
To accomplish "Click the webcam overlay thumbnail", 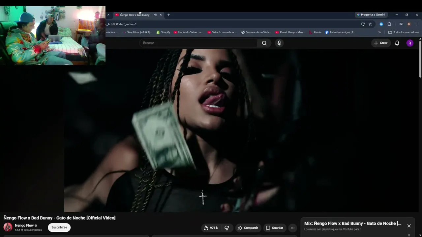I will [53, 36].
